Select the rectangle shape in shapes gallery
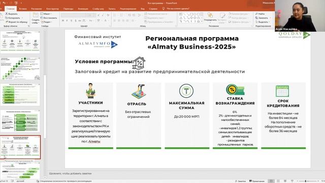Viewport: 325px width, 183px height. (x=191, y=14)
